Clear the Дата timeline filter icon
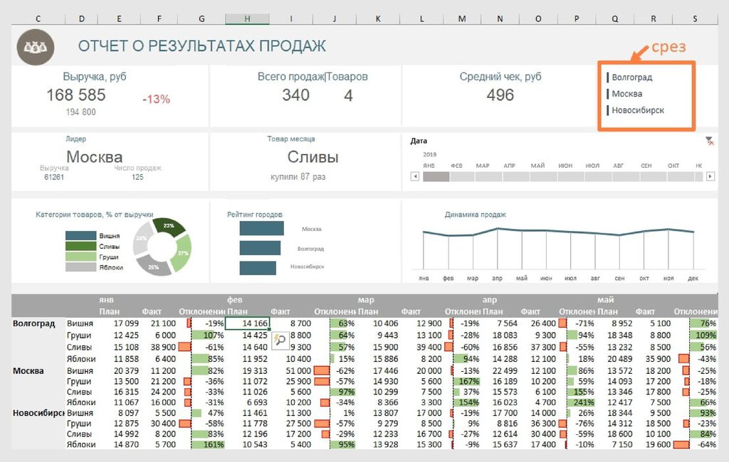 point(709,141)
